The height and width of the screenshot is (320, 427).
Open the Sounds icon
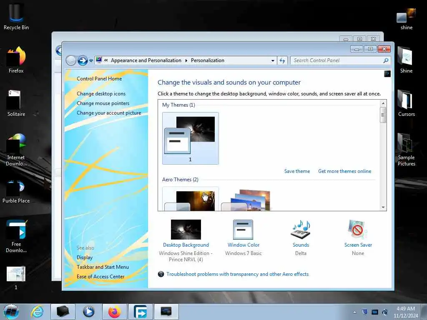pyautogui.click(x=300, y=229)
